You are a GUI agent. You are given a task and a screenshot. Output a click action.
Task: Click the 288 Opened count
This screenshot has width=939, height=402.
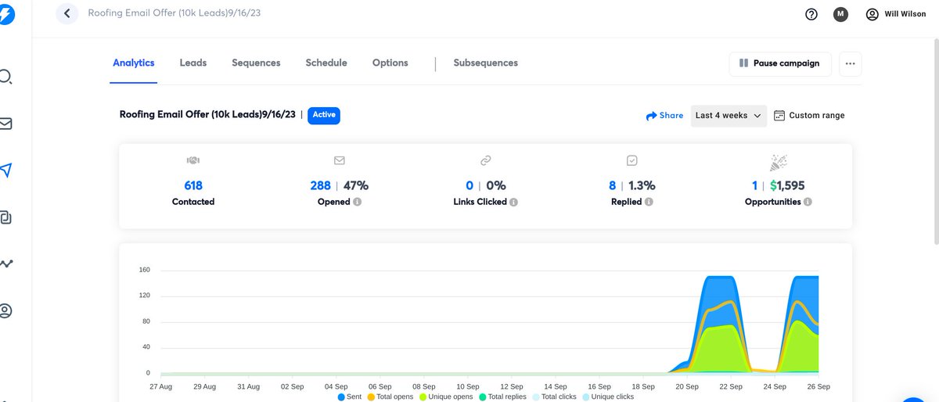(x=321, y=186)
